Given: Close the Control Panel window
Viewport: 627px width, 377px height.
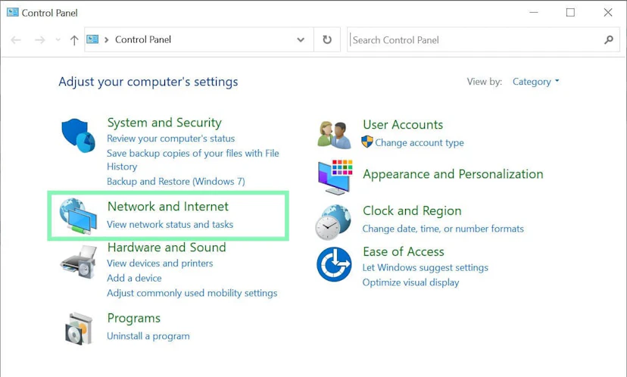Looking at the screenshot, I should pos(608,12).
